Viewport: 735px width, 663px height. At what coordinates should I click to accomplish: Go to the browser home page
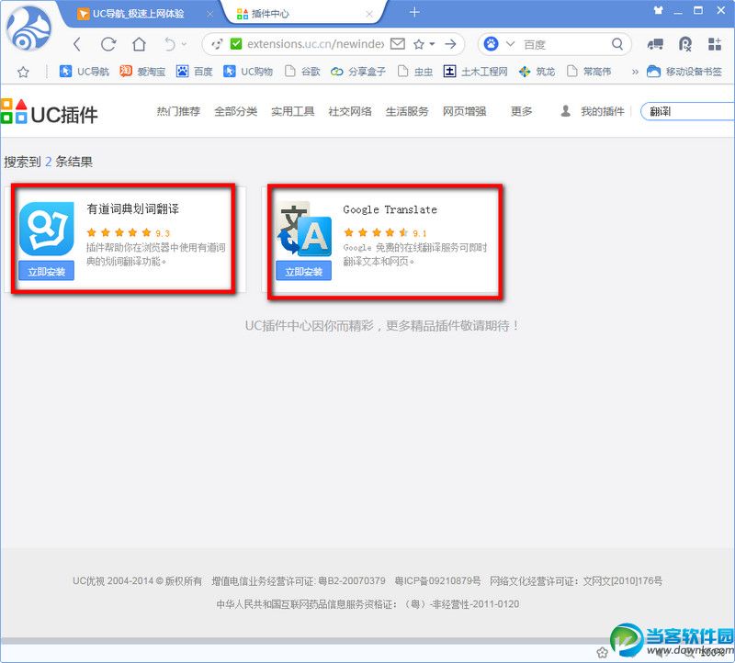coord(139,44)
